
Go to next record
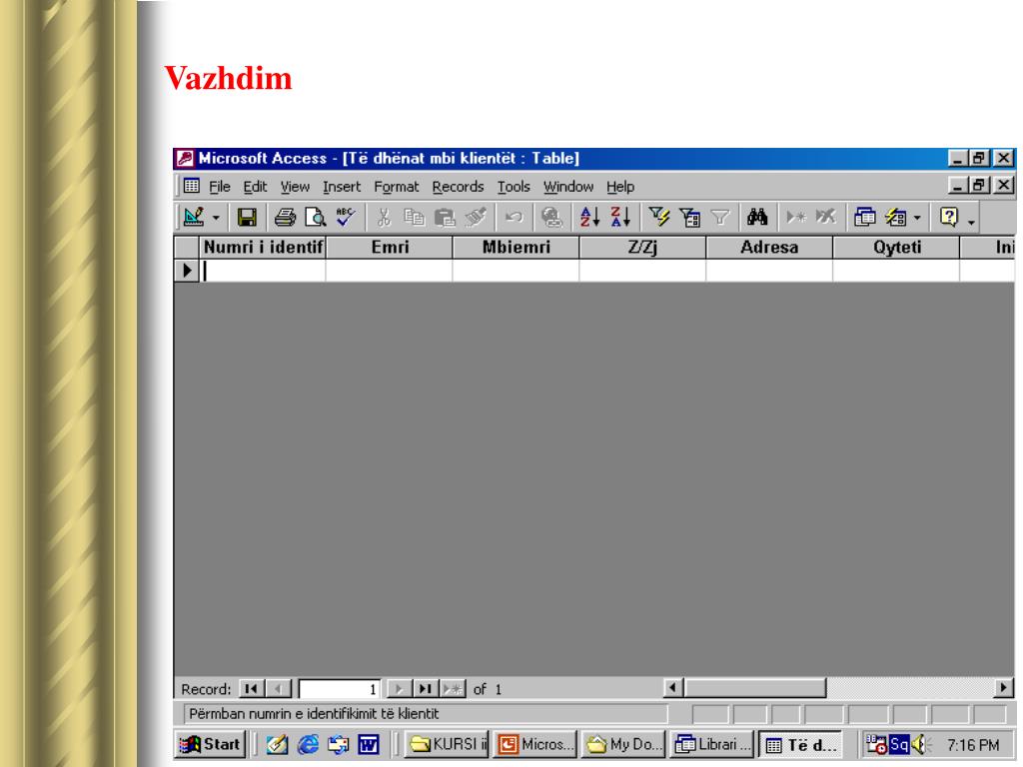coord(399,689)
